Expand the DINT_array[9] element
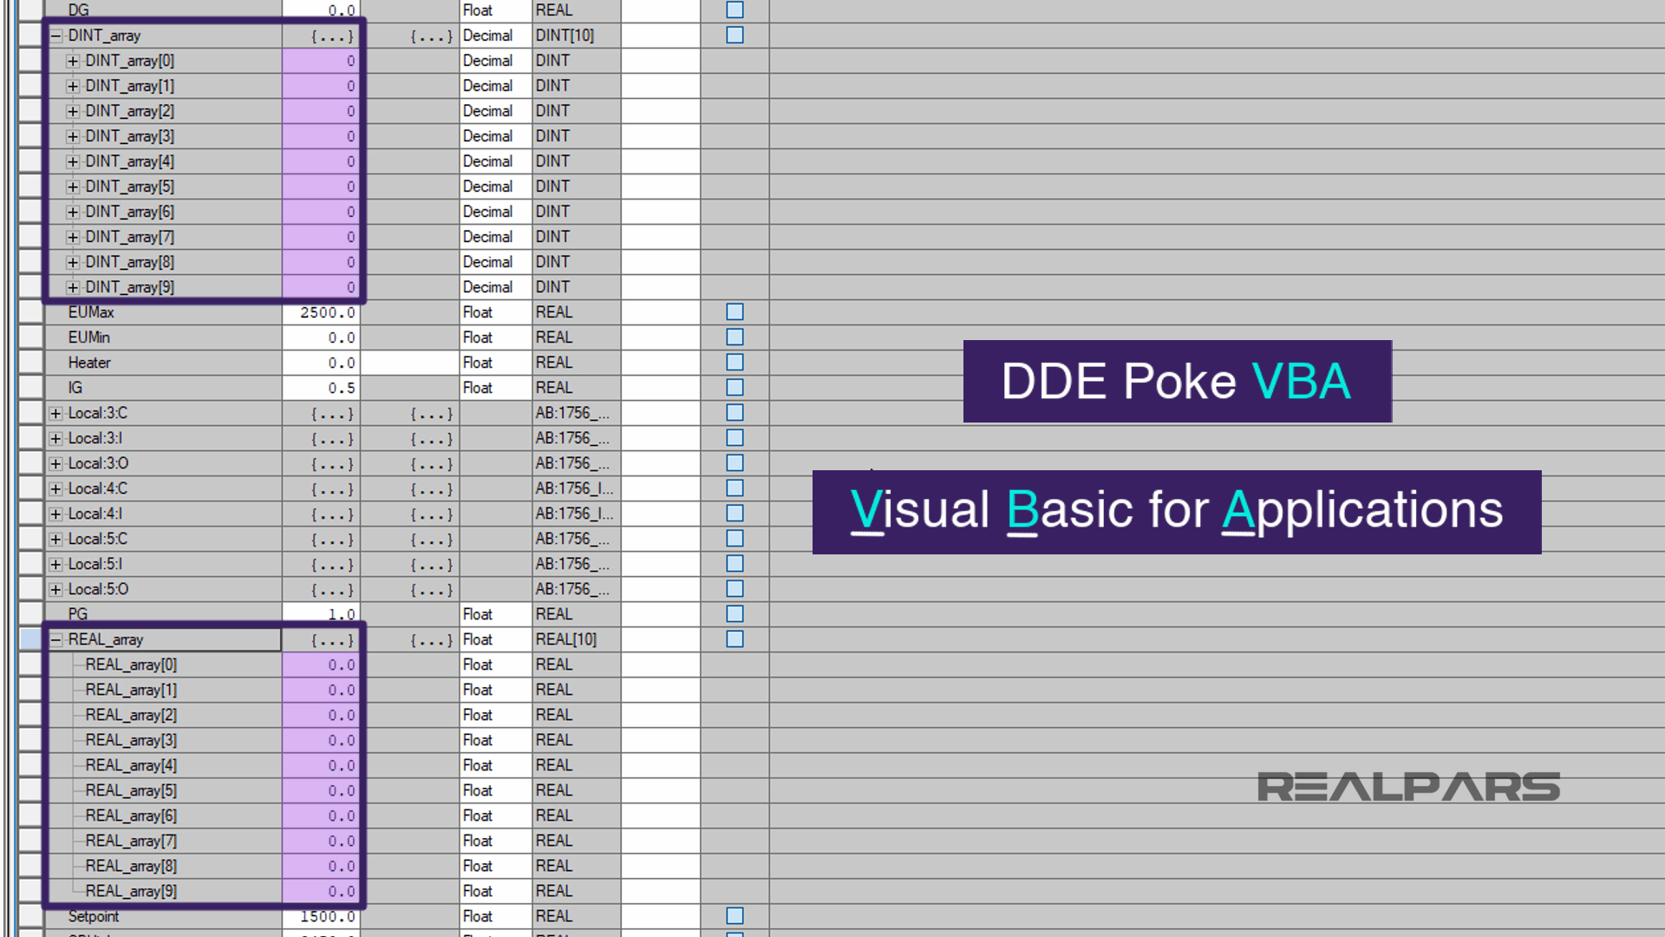Viewport: 1665px width, 937px height. coord(73,287)
